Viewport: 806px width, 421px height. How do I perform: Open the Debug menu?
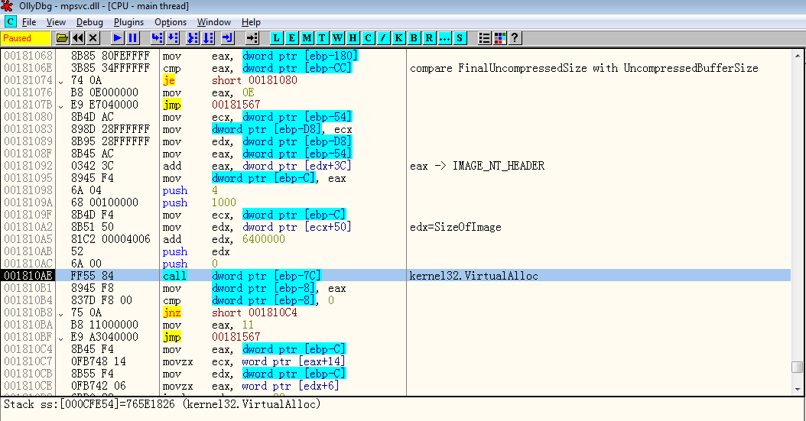point(89,22)
